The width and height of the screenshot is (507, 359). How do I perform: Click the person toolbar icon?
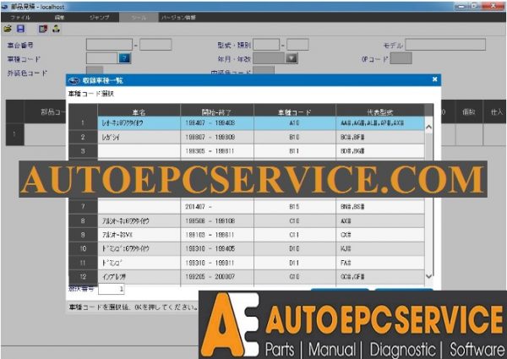point(56,29)
